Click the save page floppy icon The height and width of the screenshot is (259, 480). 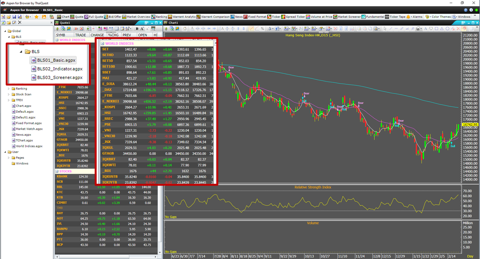point(14,17)
